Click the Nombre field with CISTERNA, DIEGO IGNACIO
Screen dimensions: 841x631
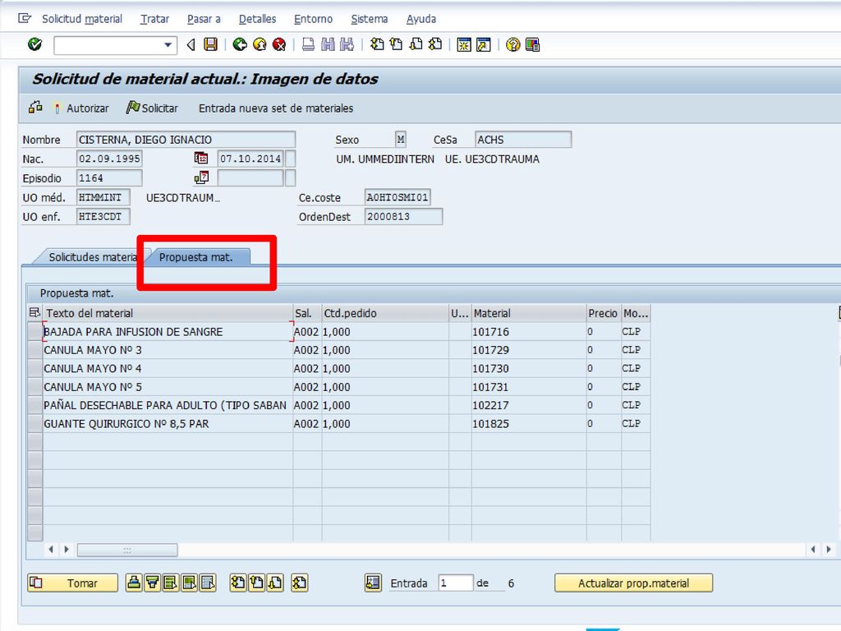pos(186,140)
